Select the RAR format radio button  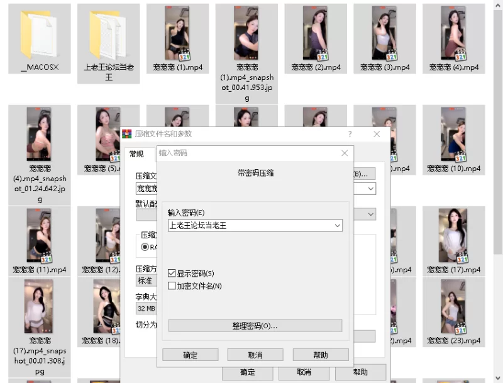pos(145,247)
